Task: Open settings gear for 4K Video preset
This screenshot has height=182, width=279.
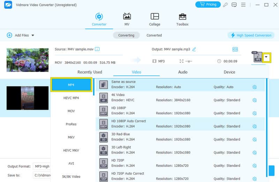Action: (254, 100)
